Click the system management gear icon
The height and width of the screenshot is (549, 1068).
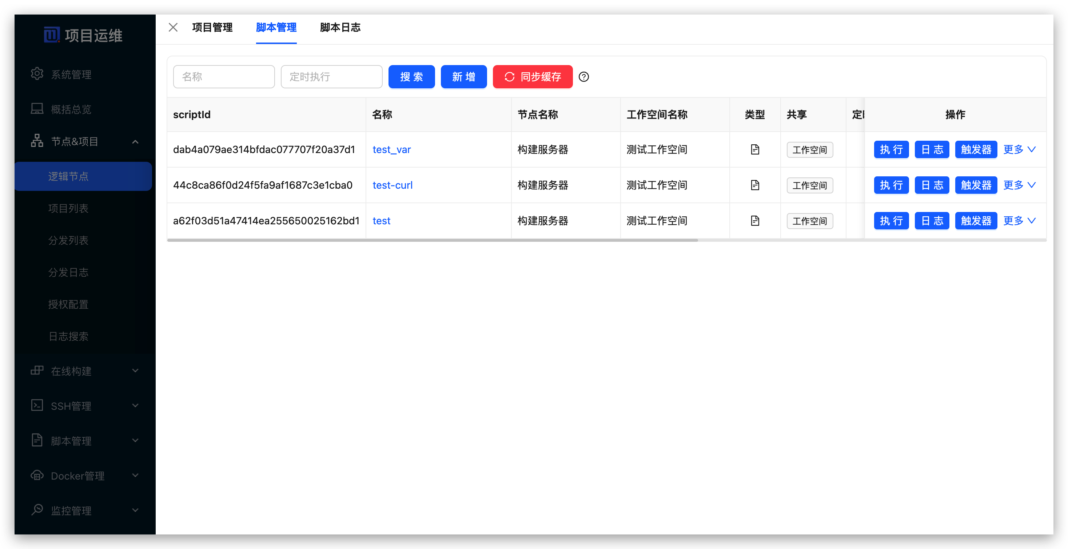[37, 74]
